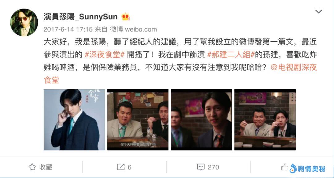The width and height of the screenshot is (334, 178).
Task: Follow the 微博 weibo.com source link
Action: 133,29
